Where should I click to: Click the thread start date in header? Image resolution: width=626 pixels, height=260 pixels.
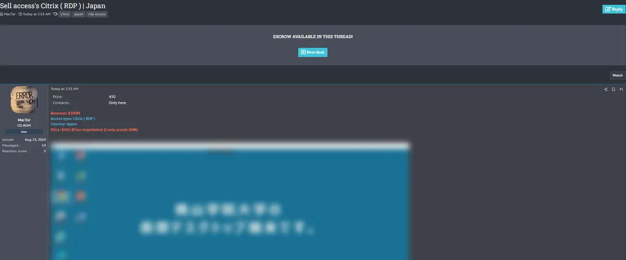pyautogui.click(x=36, y=14)
